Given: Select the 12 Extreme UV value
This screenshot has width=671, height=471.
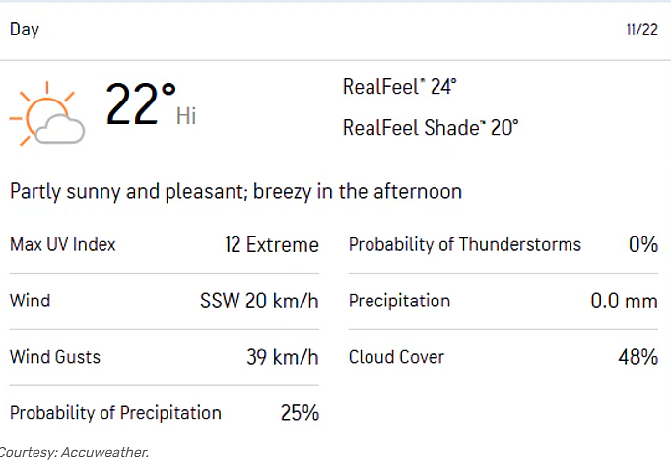Looking at the screenshot, I should (x=272, y=245).
